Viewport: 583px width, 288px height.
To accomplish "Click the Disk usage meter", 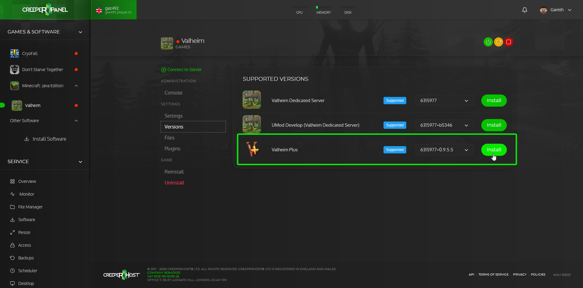I will pyautogui.click(x=348, y=10).
